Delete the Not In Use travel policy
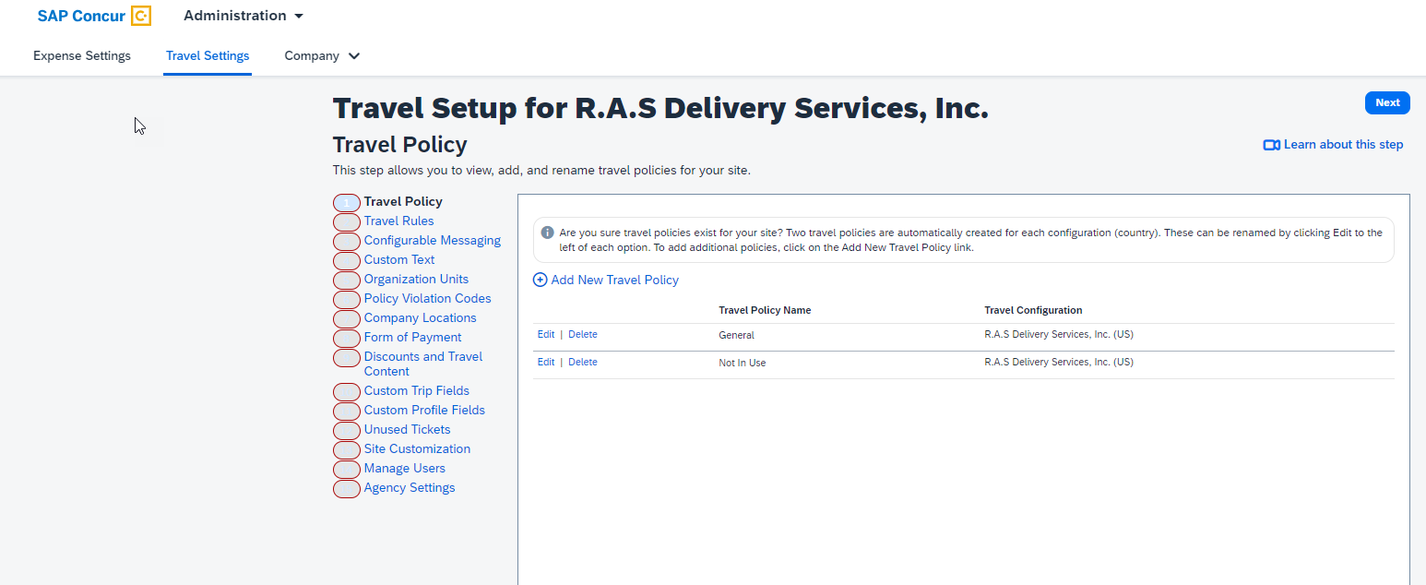 582,362
